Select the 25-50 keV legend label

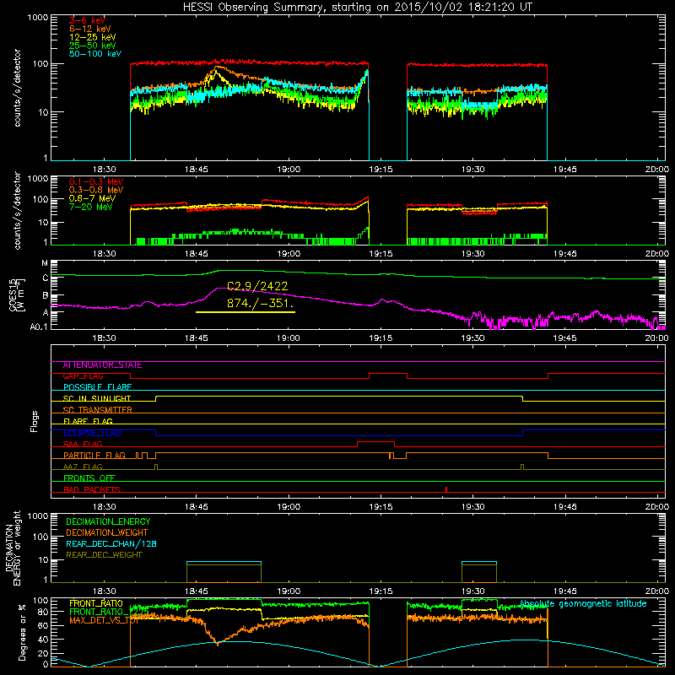coord(93,46)
